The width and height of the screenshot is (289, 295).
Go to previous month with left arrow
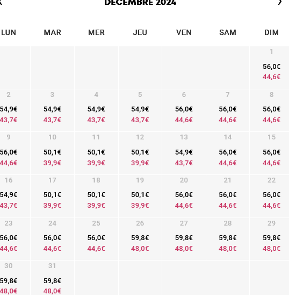pyautogui.click(x=1, y=2)
